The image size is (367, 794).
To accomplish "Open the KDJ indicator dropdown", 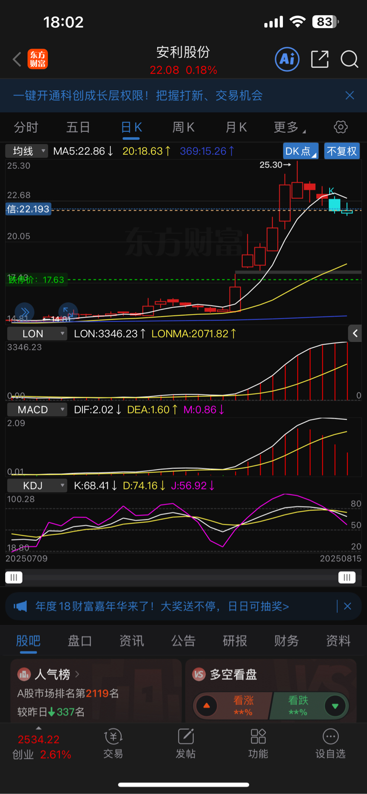I will pyautogui.click(x=37, y=485).
